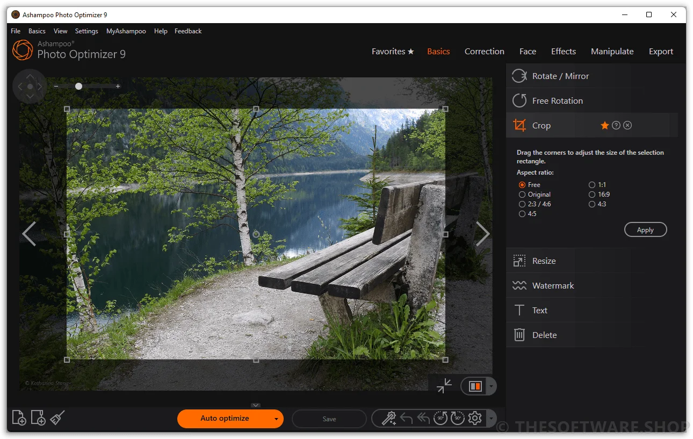Screen dimensions: 693x439
Task: Click zoom in plus icon
Action: (x=118, y=86)
